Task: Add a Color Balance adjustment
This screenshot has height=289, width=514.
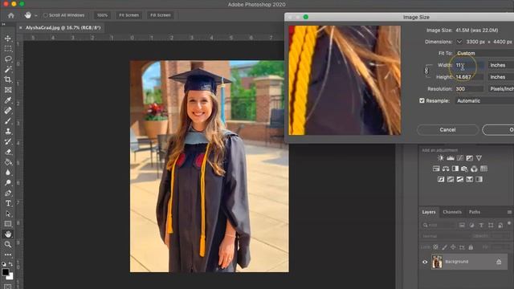Action: [x=446, y=169]
